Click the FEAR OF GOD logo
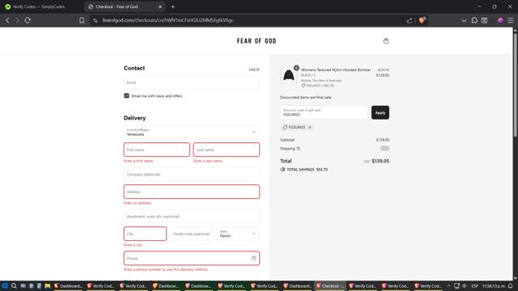 coord(257,41)
